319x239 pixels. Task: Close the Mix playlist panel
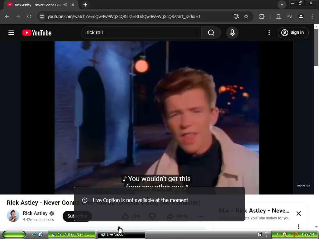click(299, 213)
